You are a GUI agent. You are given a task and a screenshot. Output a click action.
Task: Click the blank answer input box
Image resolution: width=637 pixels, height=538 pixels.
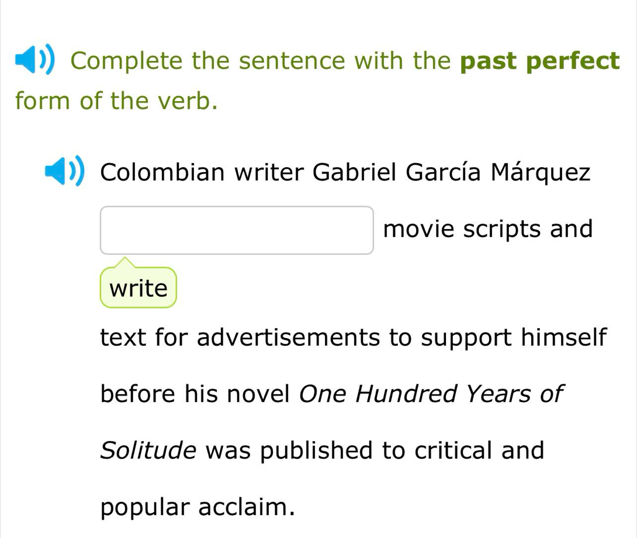pyautogui.click(x=237, y=230)
